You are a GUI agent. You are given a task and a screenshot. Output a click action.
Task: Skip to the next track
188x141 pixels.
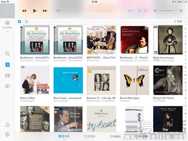tap(45, 11)
